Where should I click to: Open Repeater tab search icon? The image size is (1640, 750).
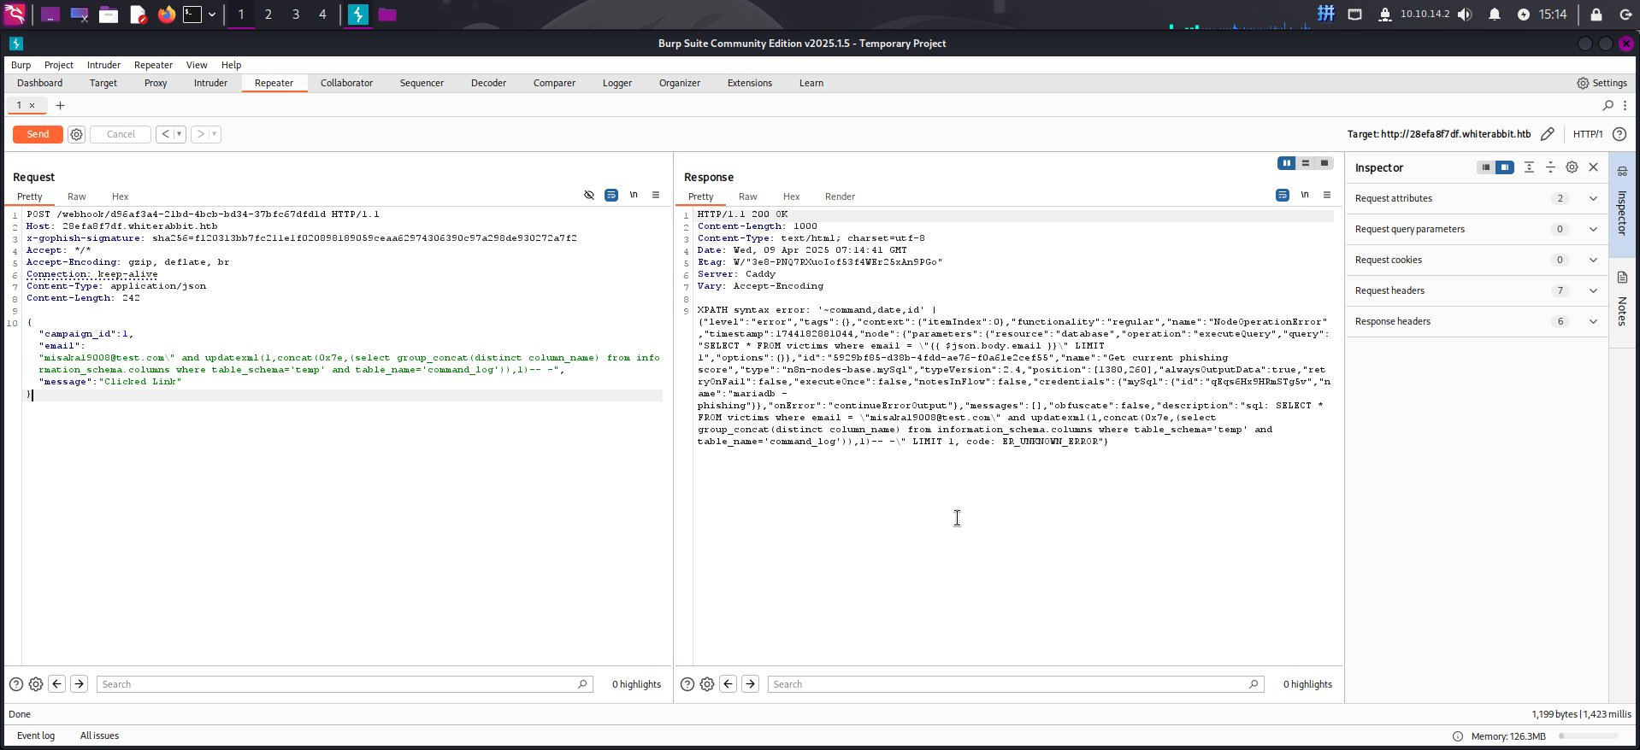click(x=1608, y=105)
